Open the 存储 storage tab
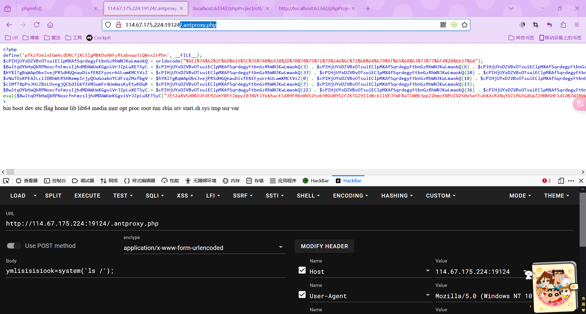The height and width of the screenshot is (314, 586). click(255, 181)
